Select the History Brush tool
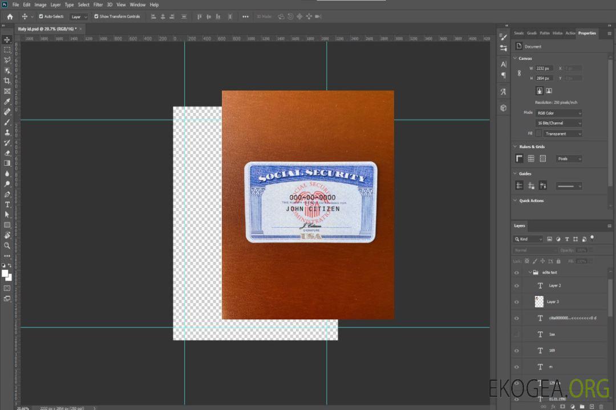 (7, 143)
